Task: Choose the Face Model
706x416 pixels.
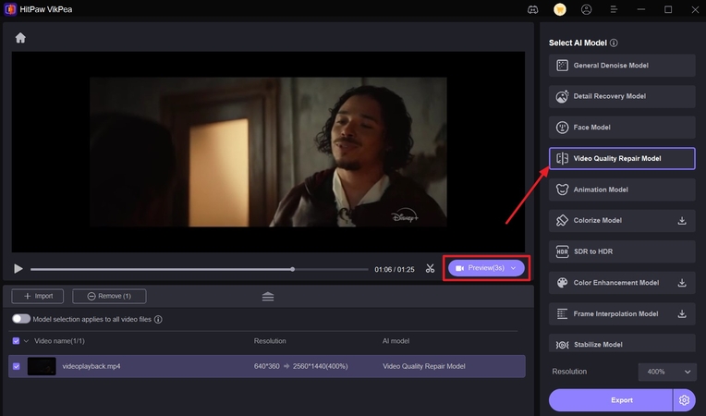Action: [622, 128]
